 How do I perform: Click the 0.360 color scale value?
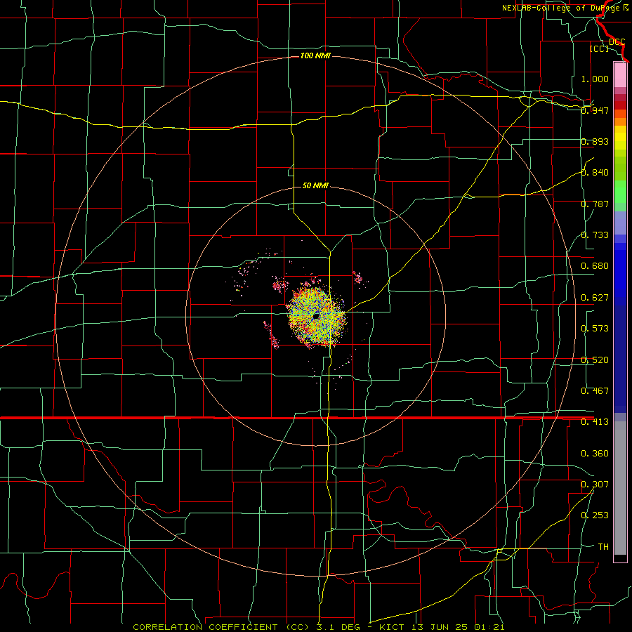coord(595,454)
